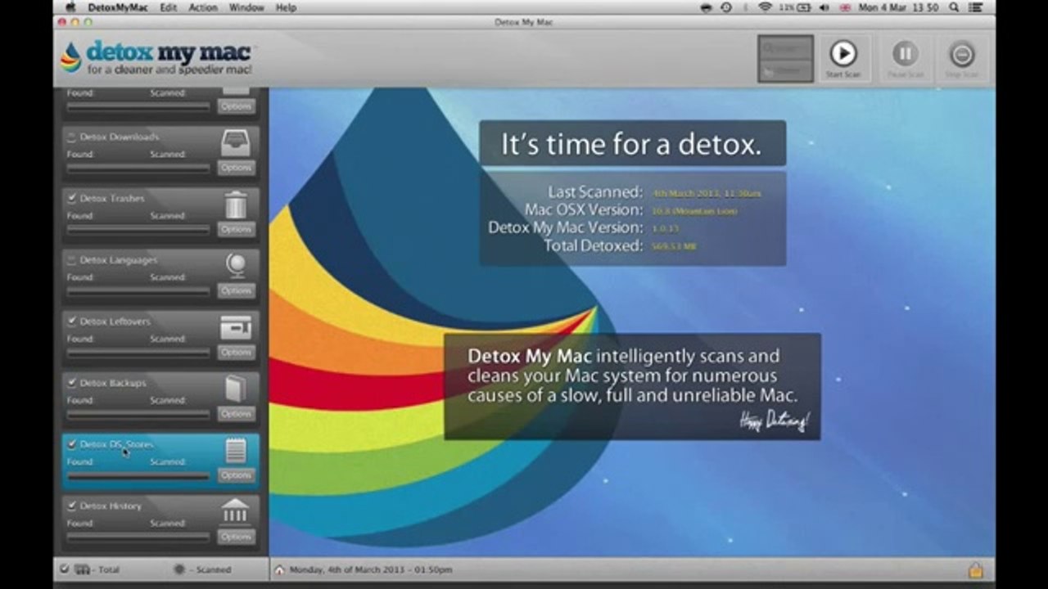Image resolution: width=1048 pixels, height=589 pixels.
Task: Open the Help menu
Action: tap(286, 7)
